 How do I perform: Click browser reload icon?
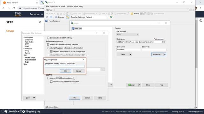pyautogui.click(x=14, y=8)
